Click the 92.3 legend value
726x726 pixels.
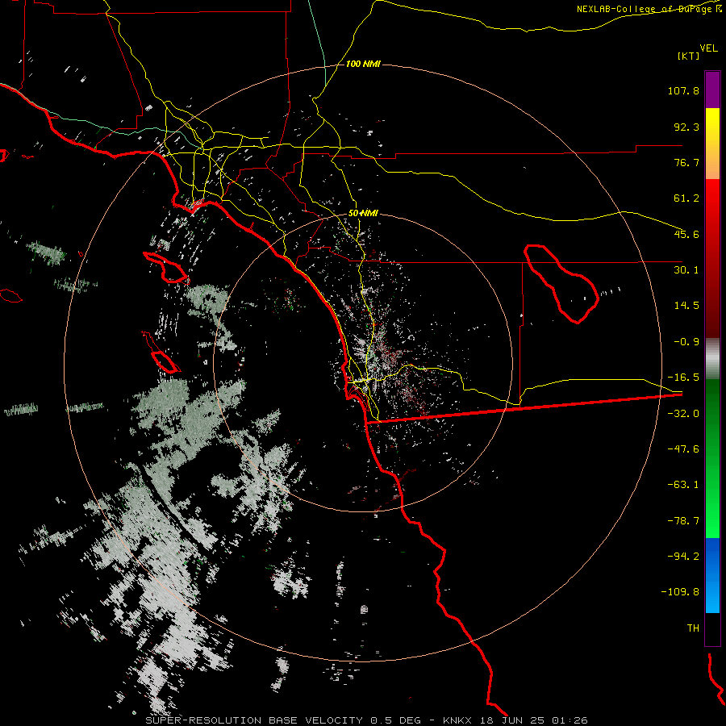click(686, 127)
